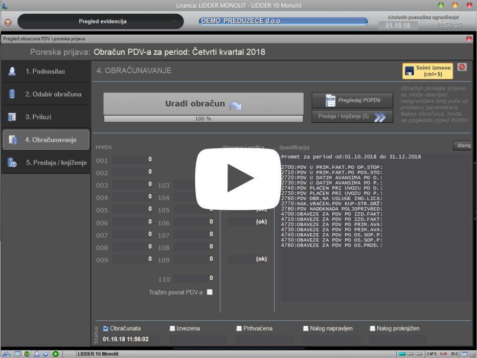Image resolution: width=477 pixels, height=358 pixels.
Task: Click the user icon next to 1. Podnosilac
Action: [x=12, y=71]
